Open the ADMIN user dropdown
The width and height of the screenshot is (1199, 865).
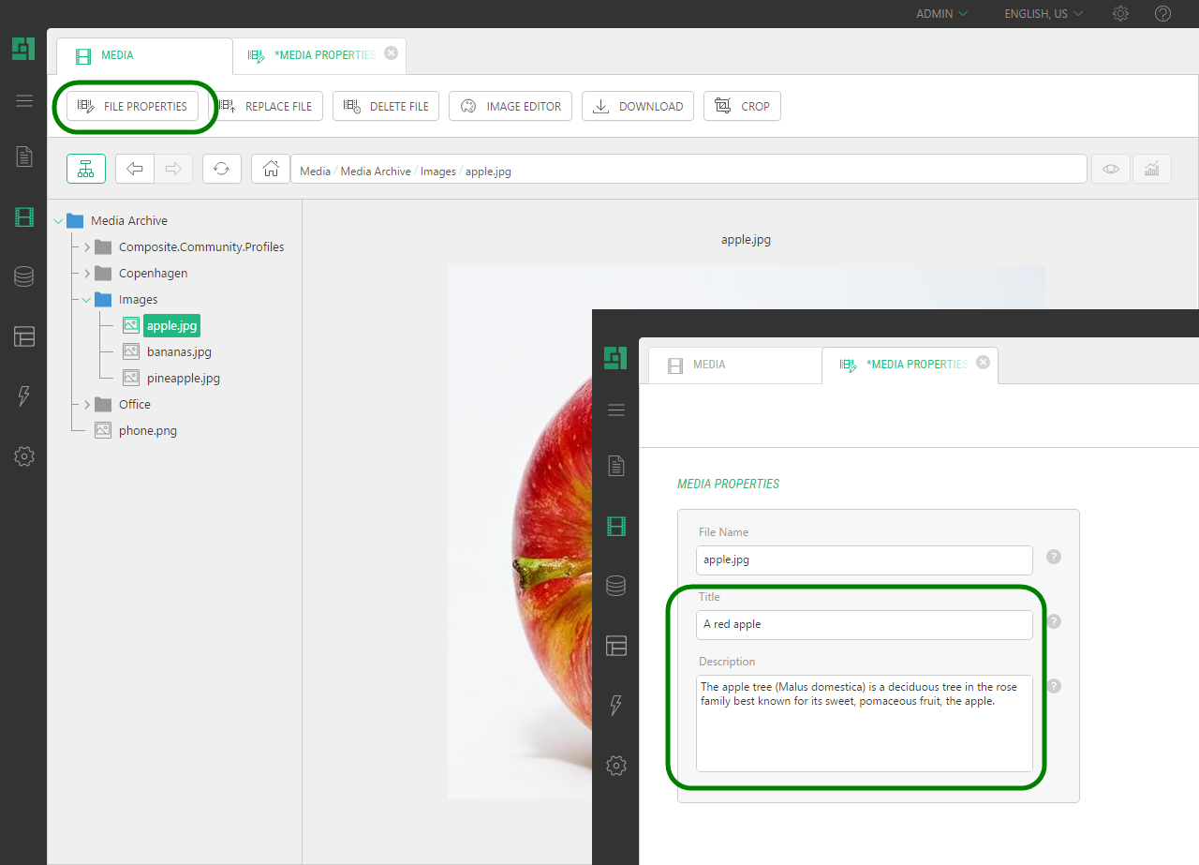coord(941,14)
